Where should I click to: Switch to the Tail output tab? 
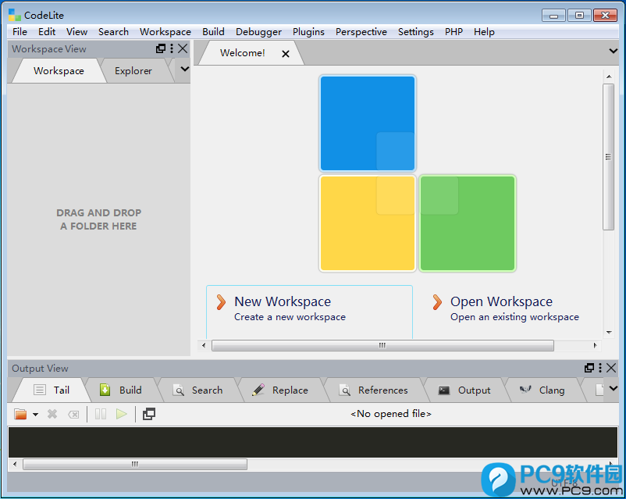pos(51,390)
